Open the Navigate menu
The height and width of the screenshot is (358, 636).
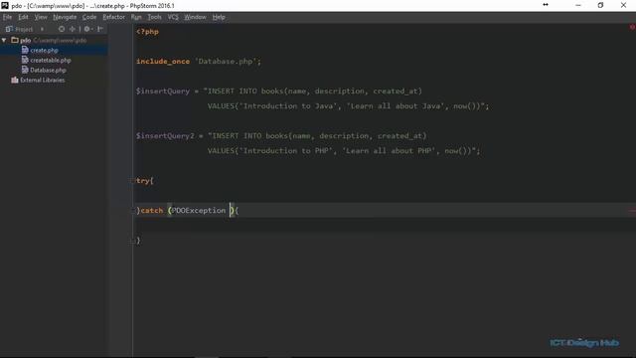tap(65, 17)
